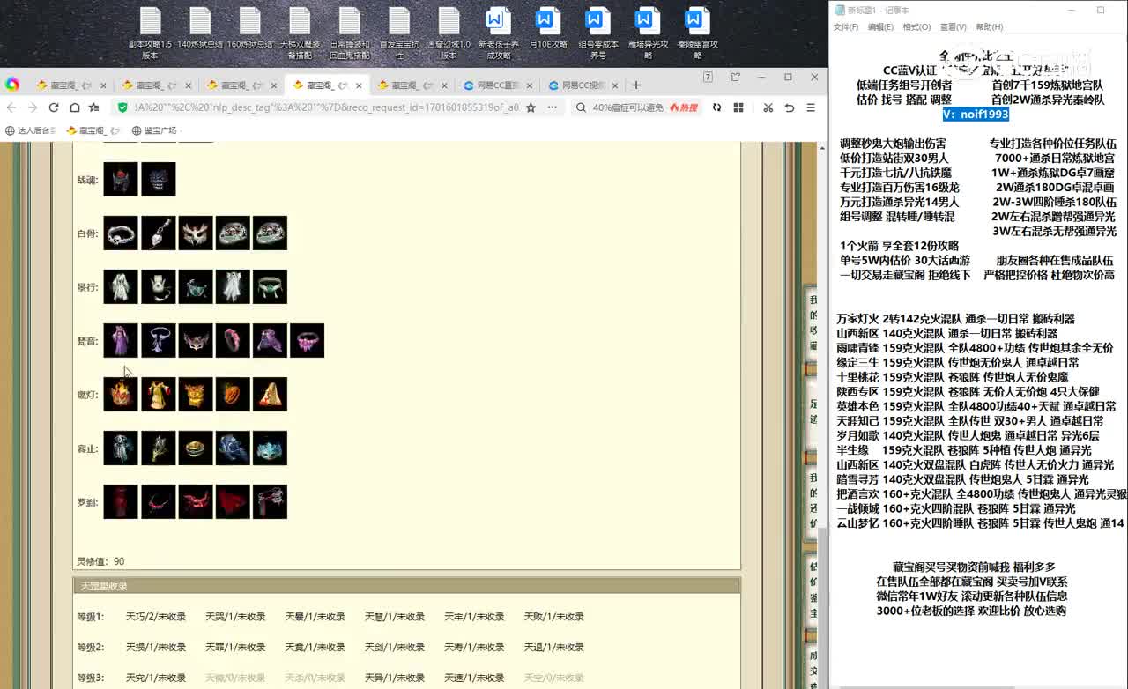1128x689 pixels.
Task: Open the 副本攻略1.5版本 desktop file
Action: [x=150, y=33]
